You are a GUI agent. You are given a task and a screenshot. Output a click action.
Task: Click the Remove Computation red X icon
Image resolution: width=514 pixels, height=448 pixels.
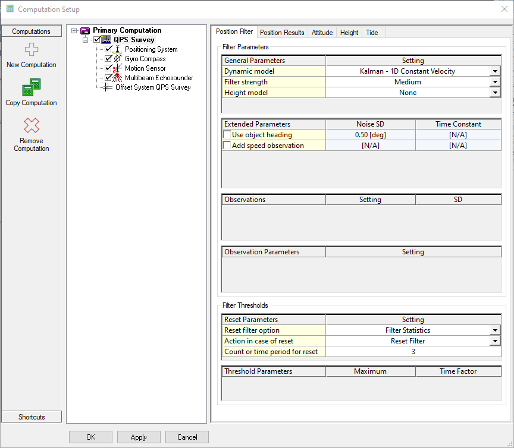pos(32,125)
